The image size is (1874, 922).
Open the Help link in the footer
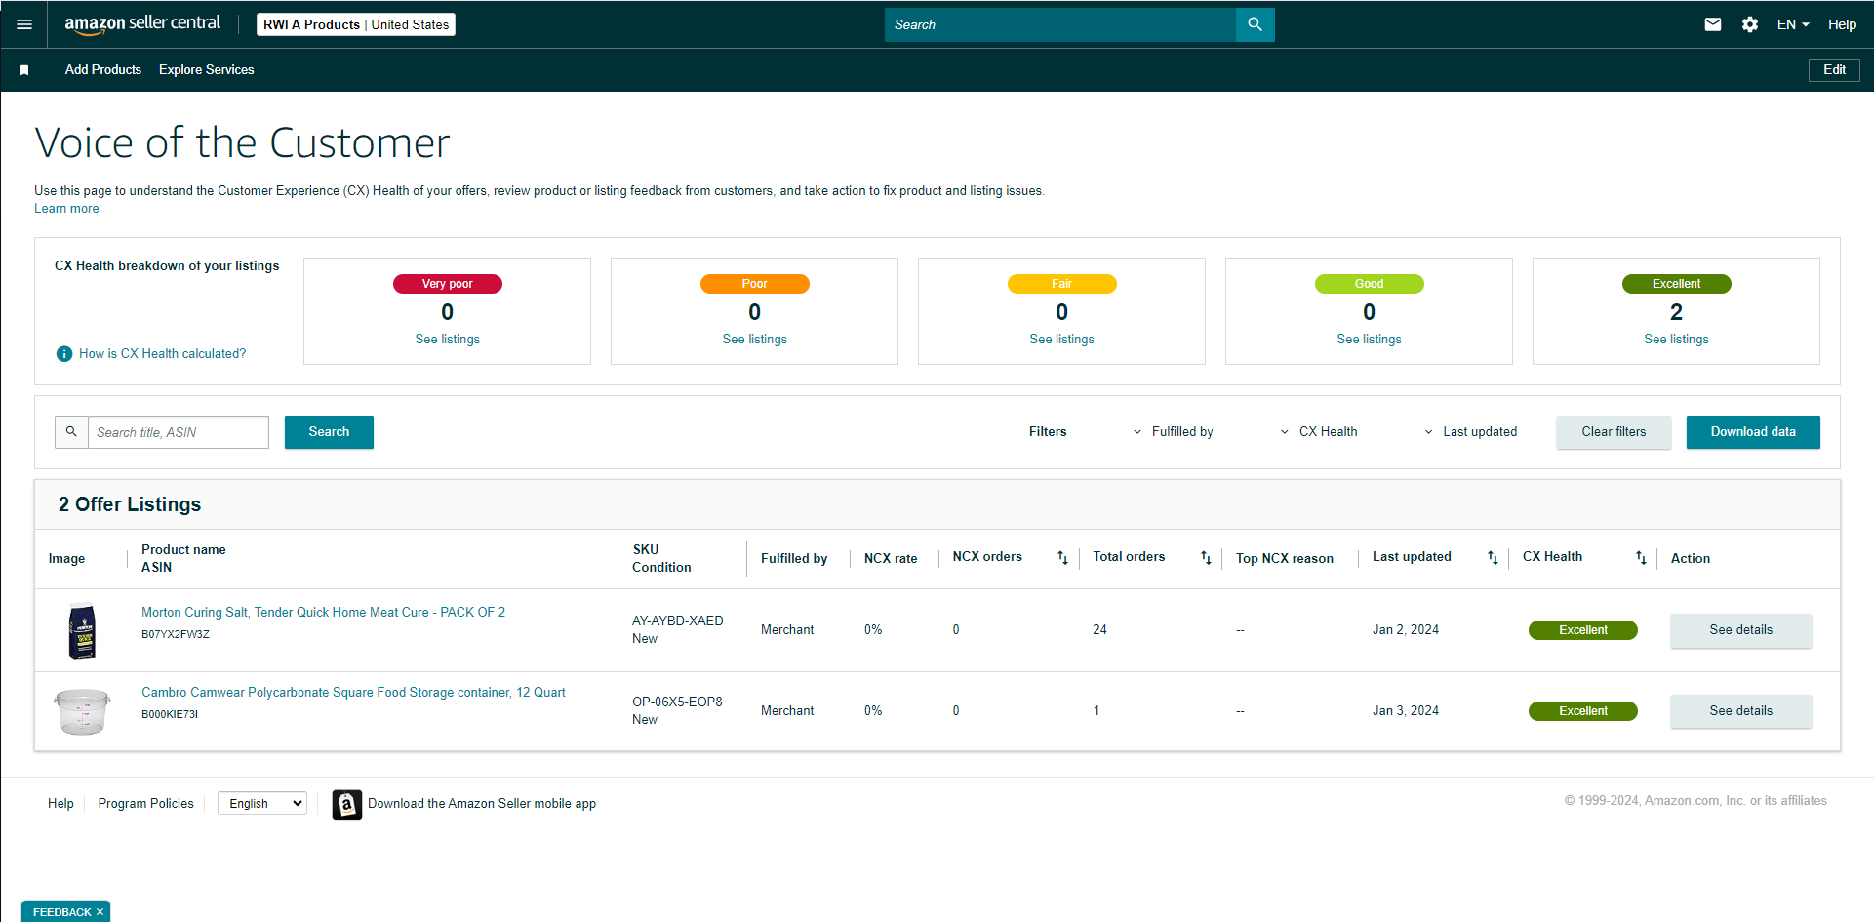[x=60, y=804]
